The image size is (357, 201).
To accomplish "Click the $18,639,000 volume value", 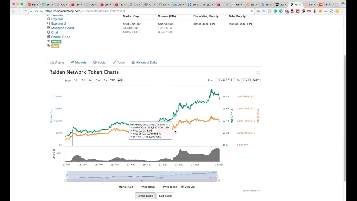I will pyautogui.click(x=166, y=24).
